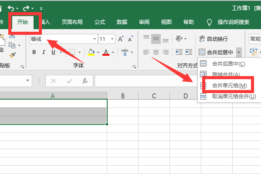
Task: Open Clipboard pane dialog launcher
Action: 22,67
